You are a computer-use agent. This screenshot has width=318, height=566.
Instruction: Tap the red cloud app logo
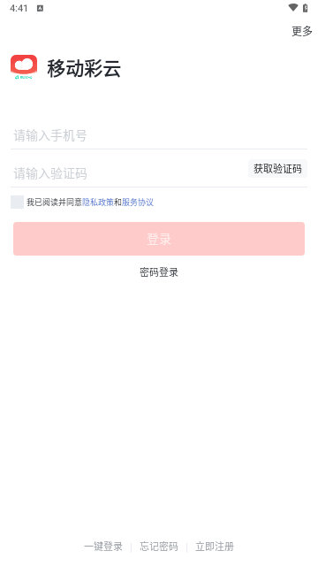[24, 67]
